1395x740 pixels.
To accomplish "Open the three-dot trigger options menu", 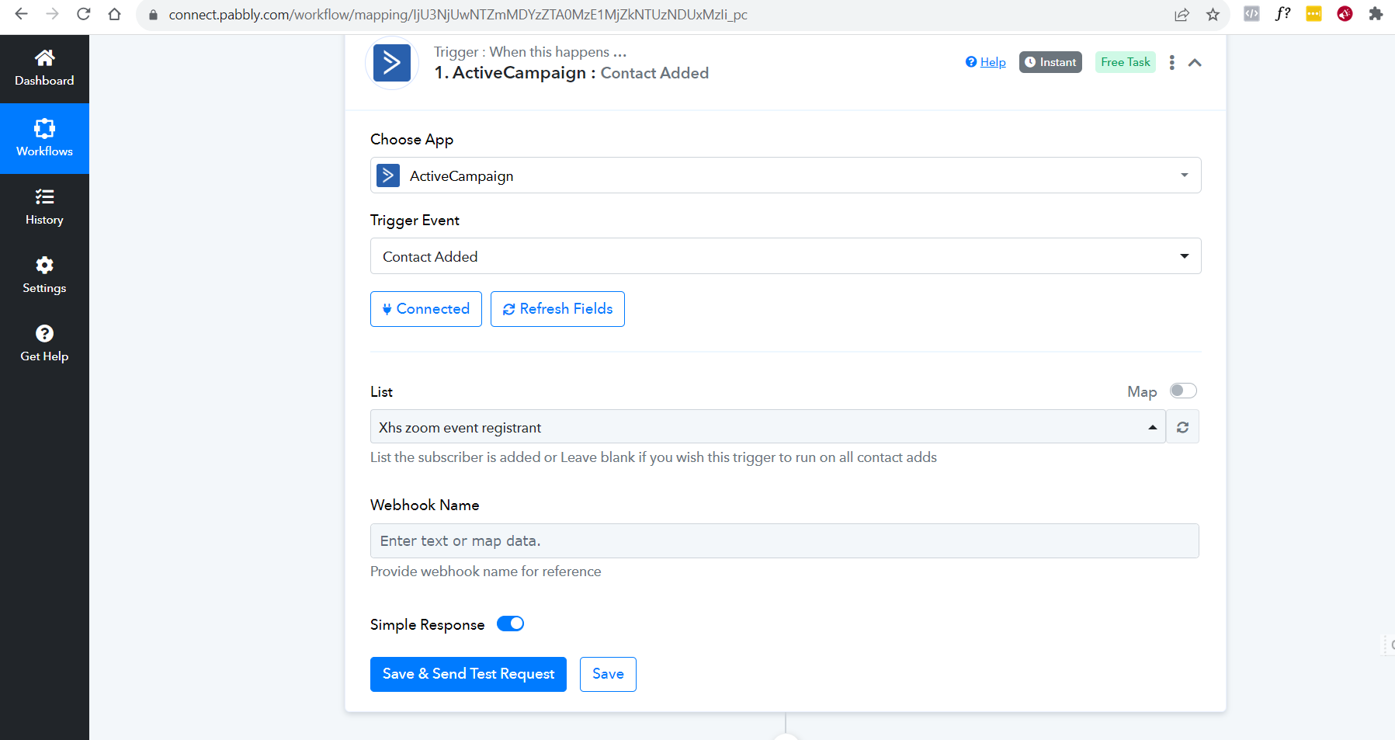I will click(1172, 62).
